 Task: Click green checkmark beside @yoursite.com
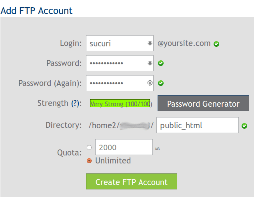(x=216, y=44)
